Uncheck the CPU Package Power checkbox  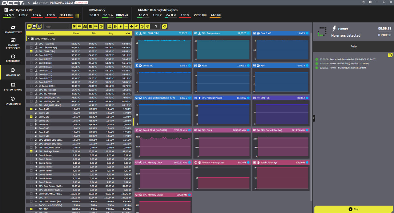31,151
